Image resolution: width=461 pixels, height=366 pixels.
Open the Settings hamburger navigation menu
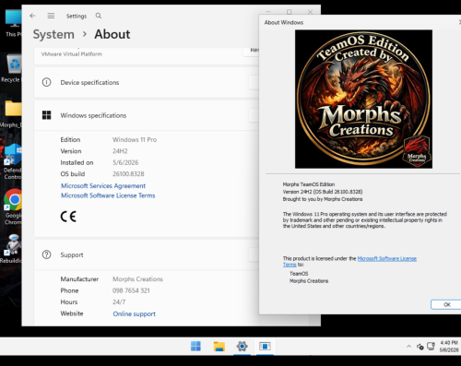coord(51,16)
